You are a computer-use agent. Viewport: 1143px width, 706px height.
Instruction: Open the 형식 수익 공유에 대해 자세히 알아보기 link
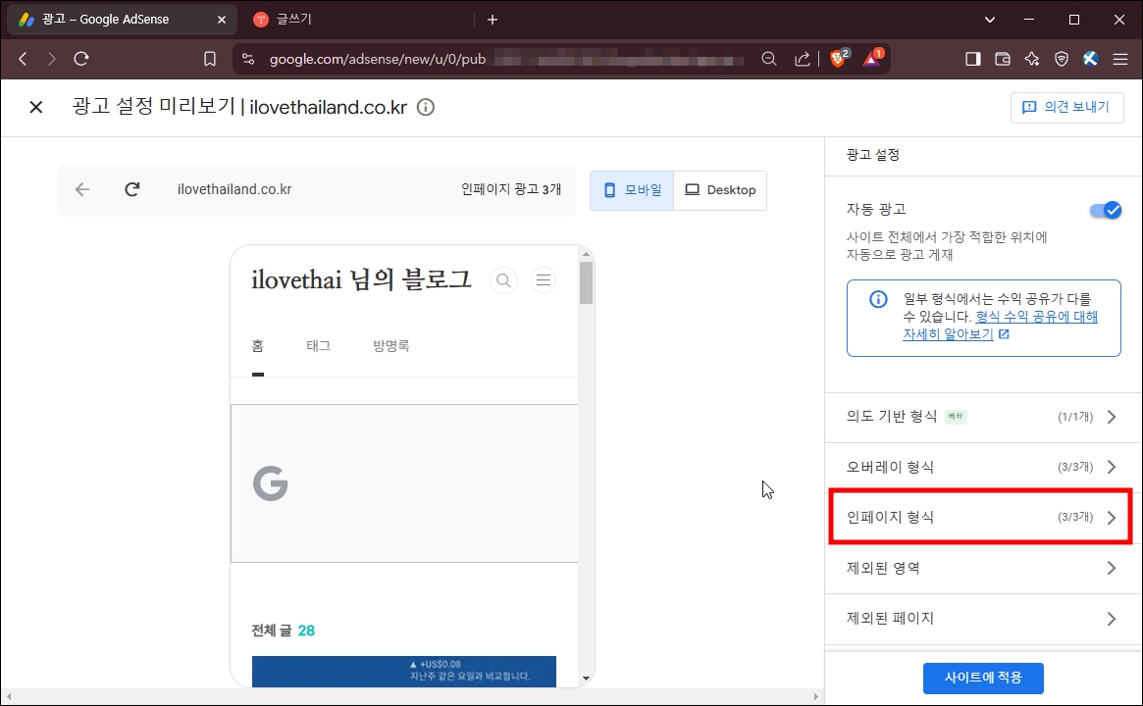pyautogui.click(x=1036, y=317)
